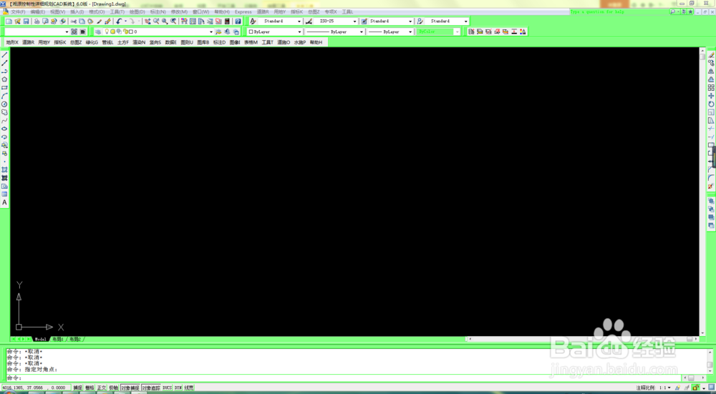Click the 绿化G toolbar button
716x394 pixels.
click(x=92, y=42)
